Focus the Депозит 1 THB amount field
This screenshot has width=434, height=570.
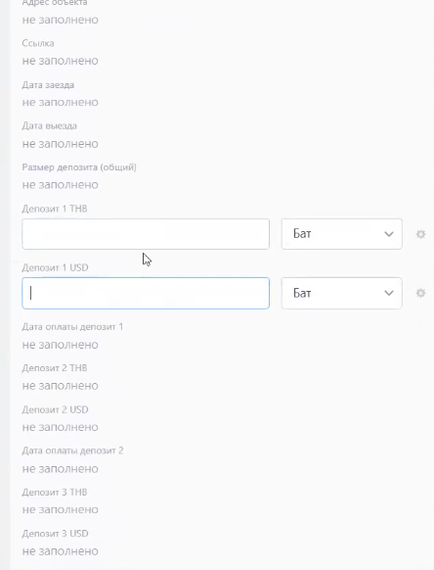146,234
